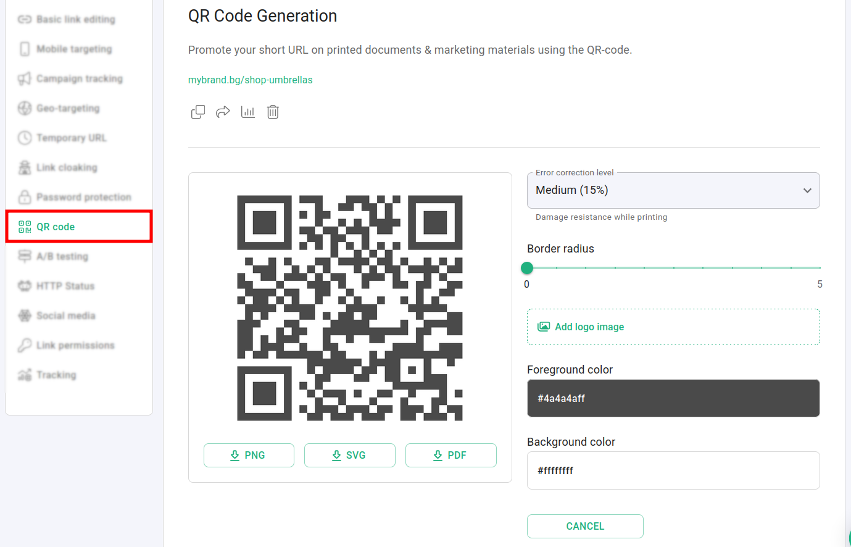Click the trash delete link icon
The width and height of the screenshot is (851, 547).
273,112
